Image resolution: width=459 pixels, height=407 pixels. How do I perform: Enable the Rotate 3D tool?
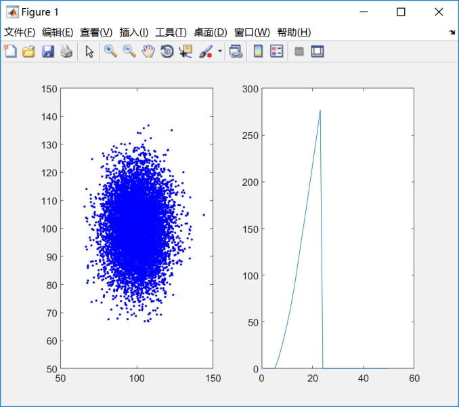[167, 52]
